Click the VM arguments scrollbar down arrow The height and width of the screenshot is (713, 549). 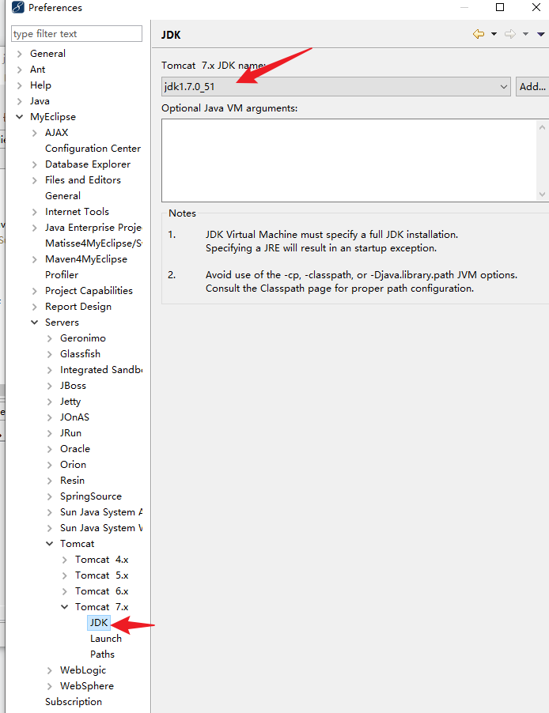pos(542,194)
